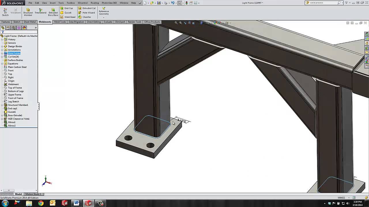Start a 3D Sketch
Viewport: 369px width, 207px height.
[x=5, y=11]
